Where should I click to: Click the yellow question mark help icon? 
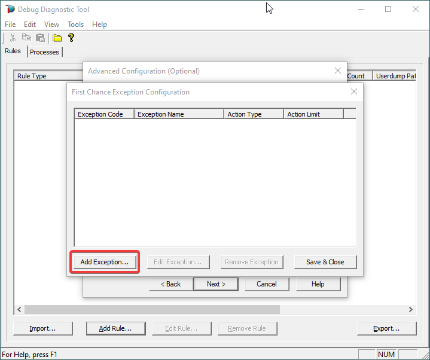pyautogui.click(x=71, y=38)
